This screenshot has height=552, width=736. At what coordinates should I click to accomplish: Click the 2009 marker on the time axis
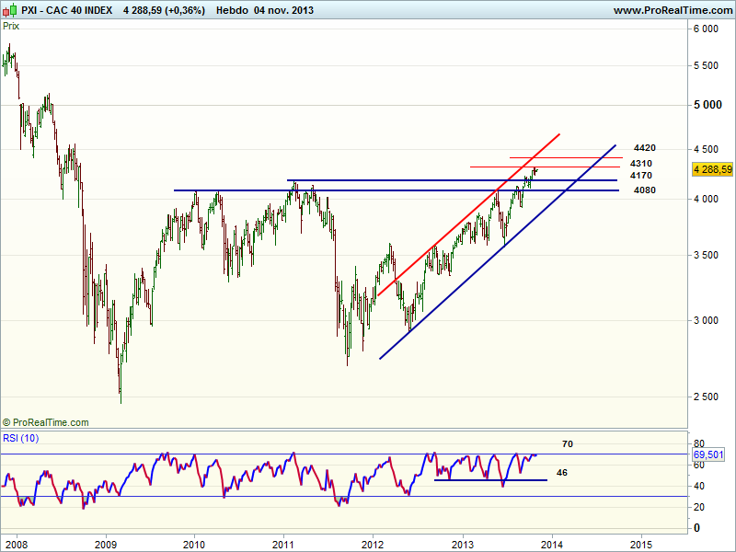click(106, 542)
